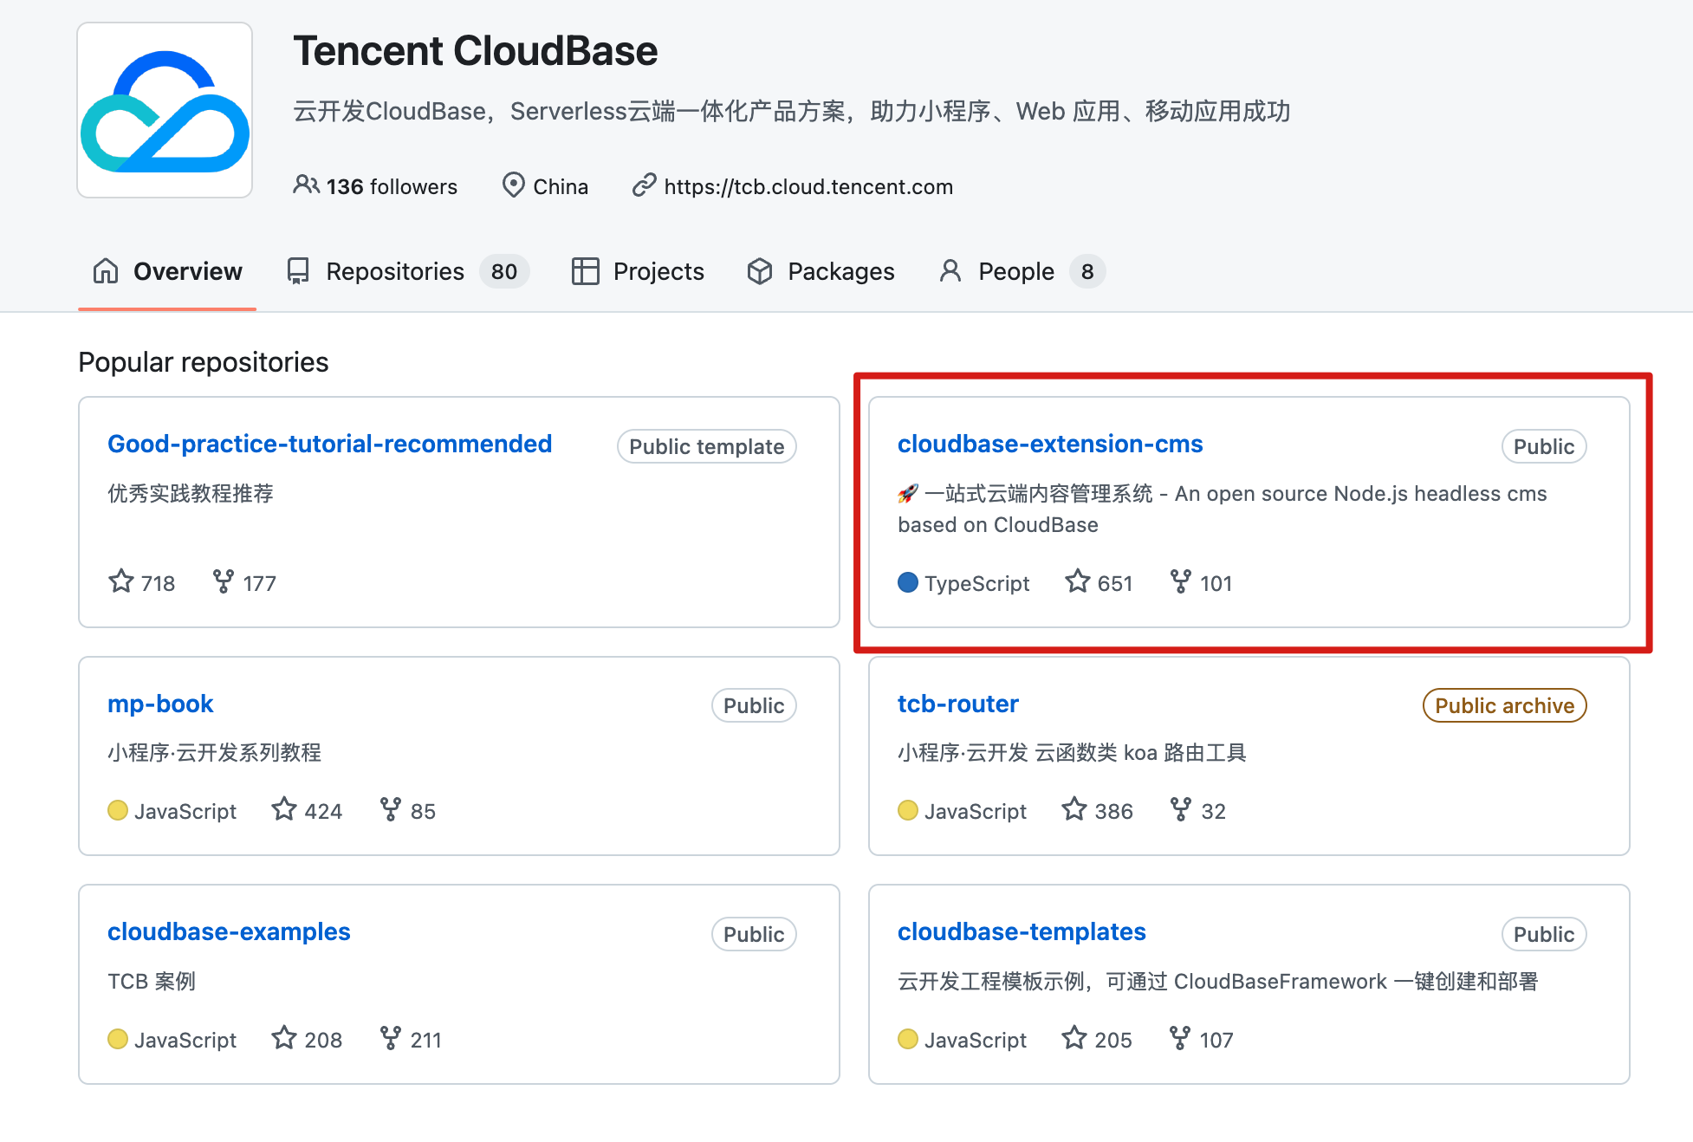Click star icon of Good-practice-tutorial-recommended

pos(121,581)
